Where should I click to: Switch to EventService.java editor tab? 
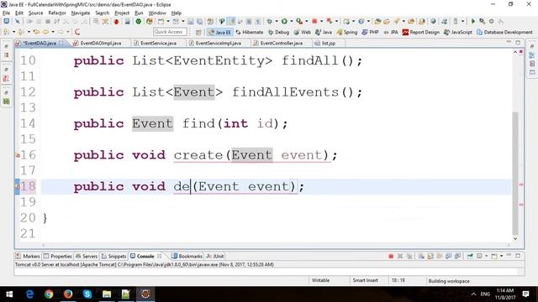click(158, 43)
